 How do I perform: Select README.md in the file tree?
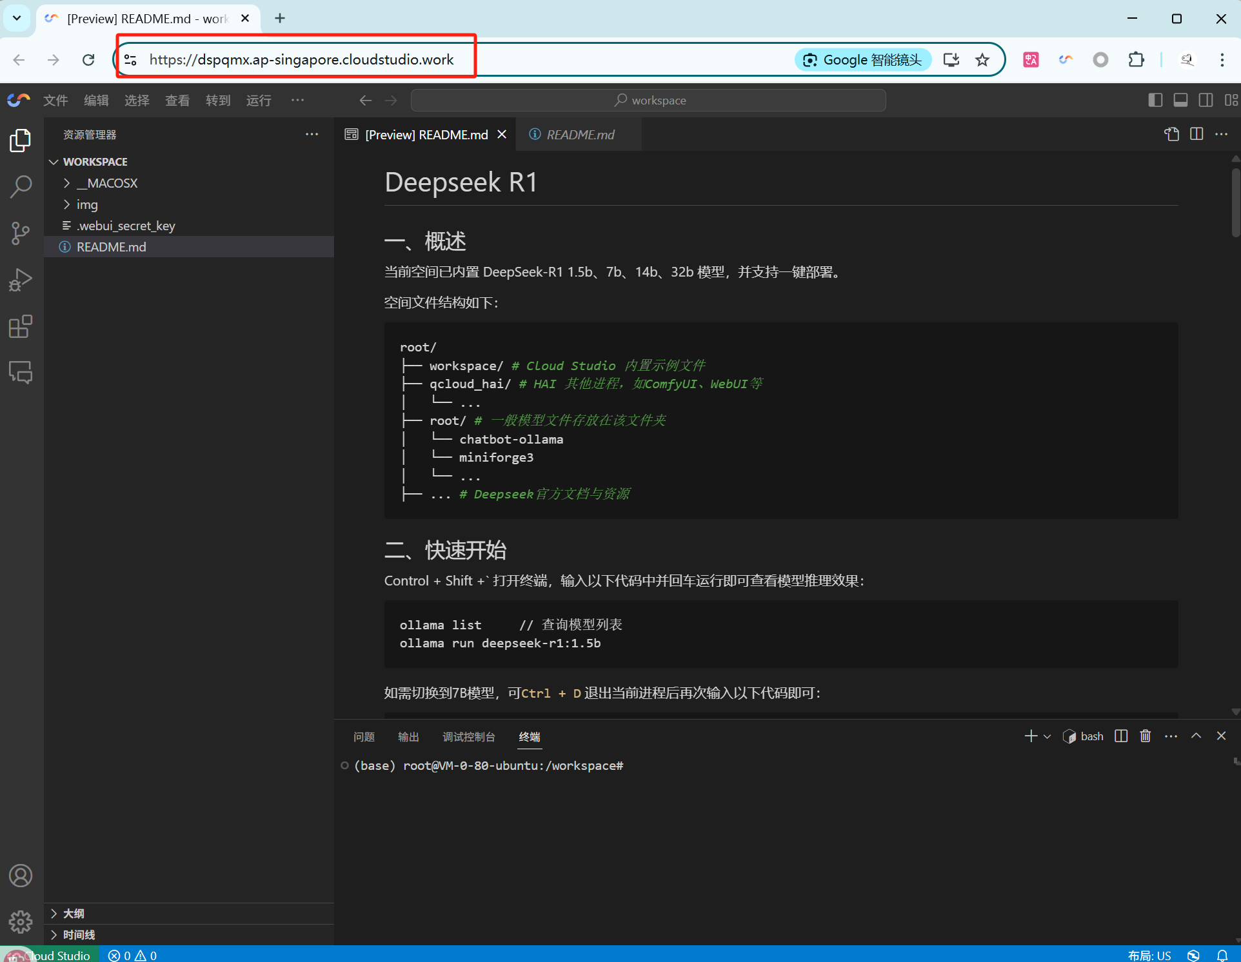click(188, 247)
